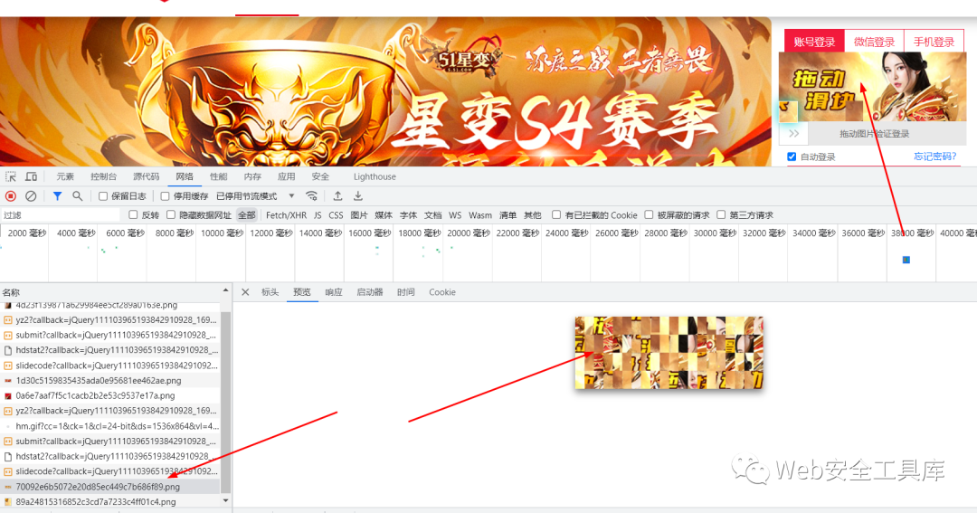The height and width of the screenshot is (513, 977).
Task: Switch to the 元素 panel tab
Action: 65,176
